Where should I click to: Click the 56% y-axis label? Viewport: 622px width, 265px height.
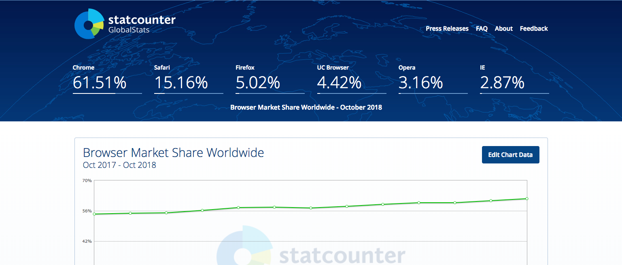87,211
